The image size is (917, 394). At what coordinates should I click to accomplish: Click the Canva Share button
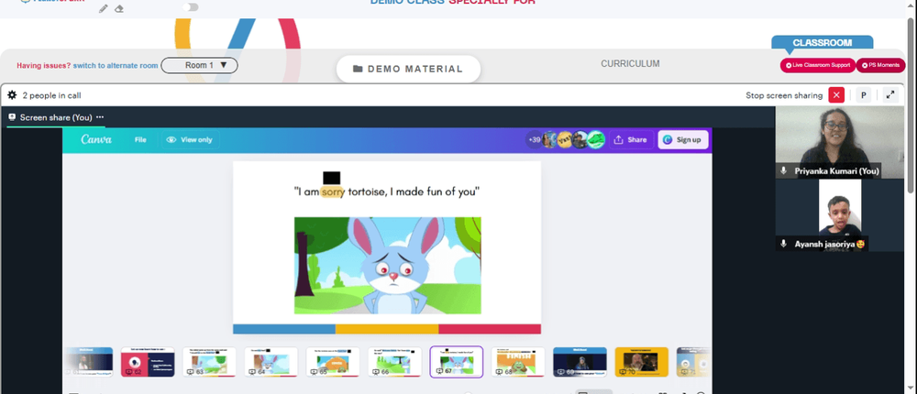click(x=631, y=139)
